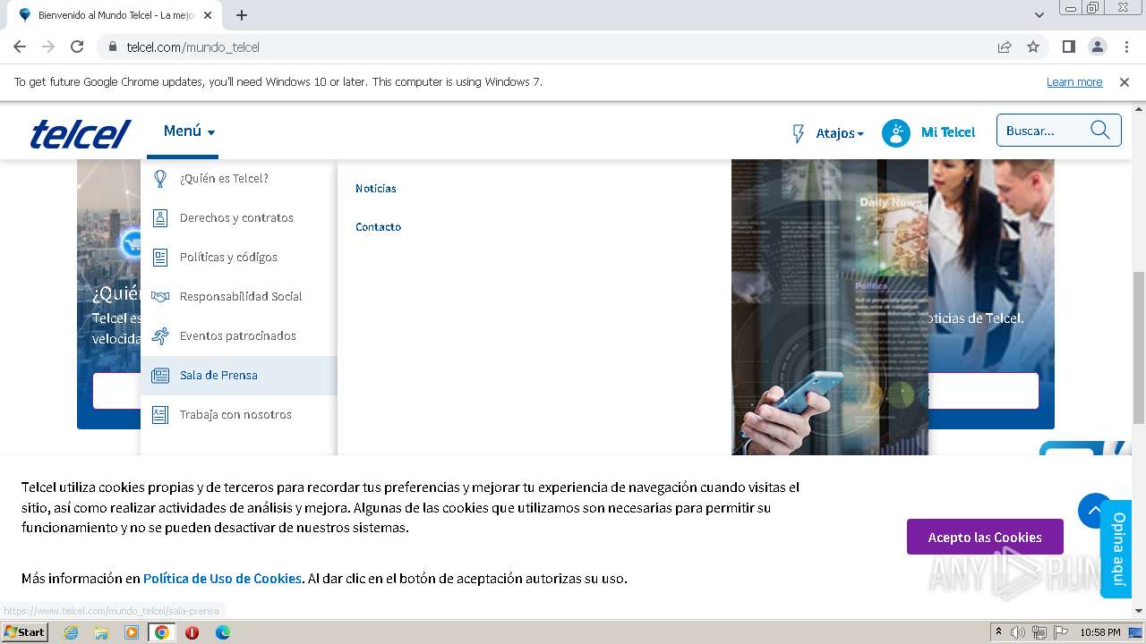Screen dimensions: 1146x644
Task: Select Eventos patrocinados menu entry
Action: pos(238,335)
